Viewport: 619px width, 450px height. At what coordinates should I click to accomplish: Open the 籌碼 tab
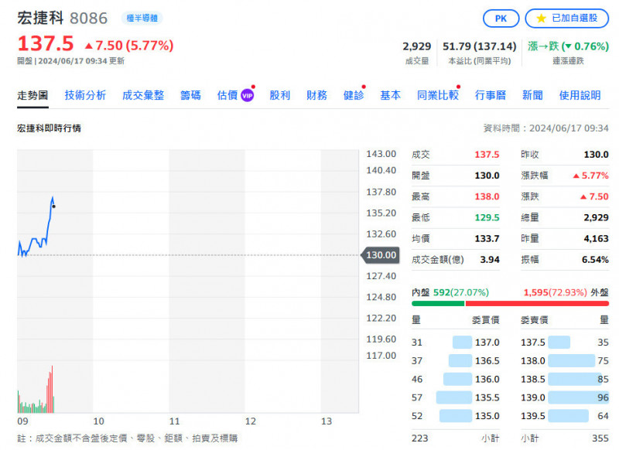[x=190, y=95]
